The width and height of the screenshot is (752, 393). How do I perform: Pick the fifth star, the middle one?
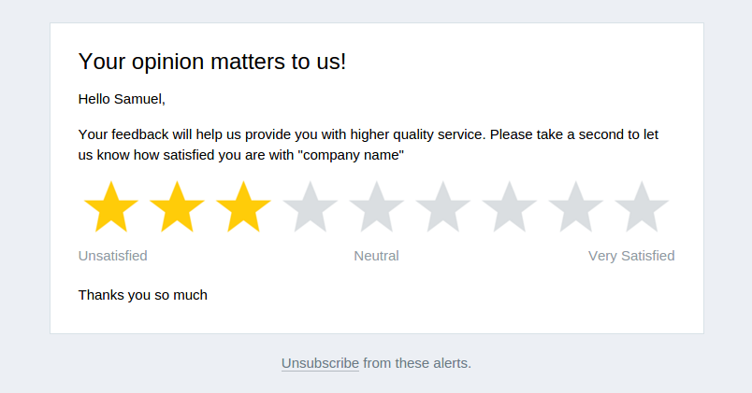pos(376,208)
